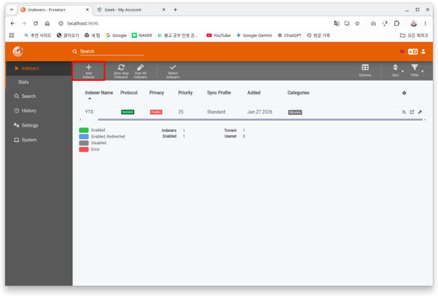438x296 pixels.
Task: Click the horizontal table scrollbar
Action: pos(260,119)
